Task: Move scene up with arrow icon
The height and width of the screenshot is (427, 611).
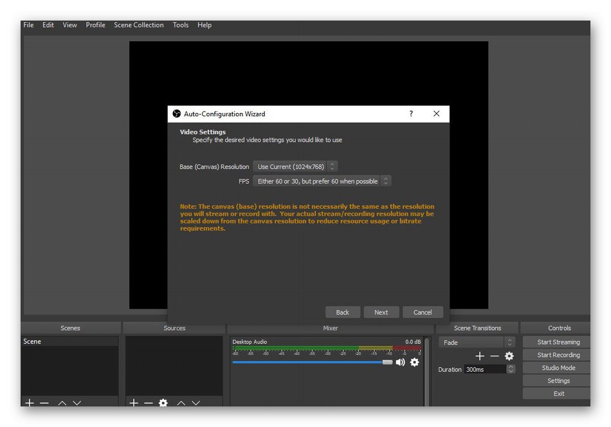Action: coord(62,403)
